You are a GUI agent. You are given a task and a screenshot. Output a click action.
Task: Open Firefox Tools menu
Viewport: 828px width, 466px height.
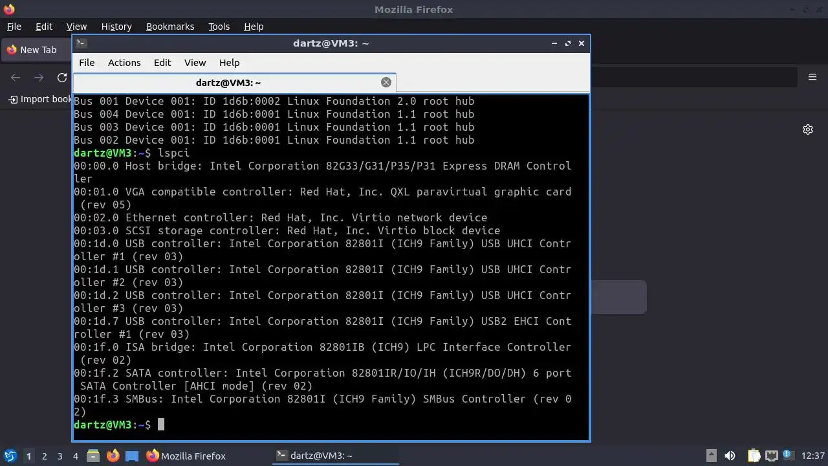point(219,27)
